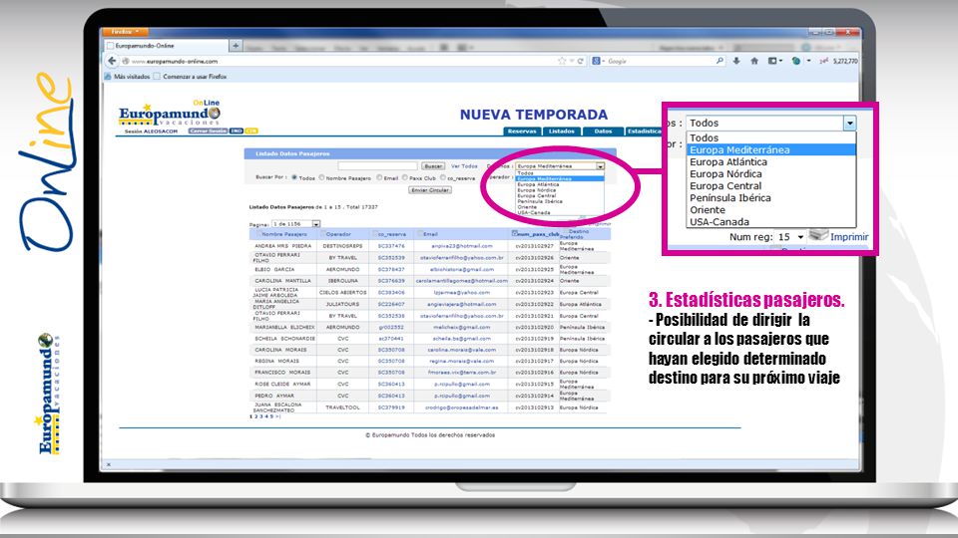Open the Datos tab

(603, 132)
